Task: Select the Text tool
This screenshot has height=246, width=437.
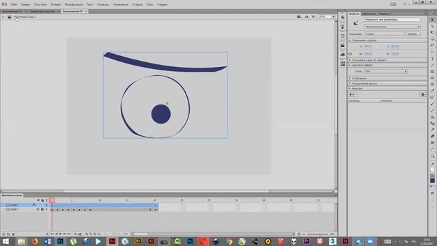Action: (432, 59)
